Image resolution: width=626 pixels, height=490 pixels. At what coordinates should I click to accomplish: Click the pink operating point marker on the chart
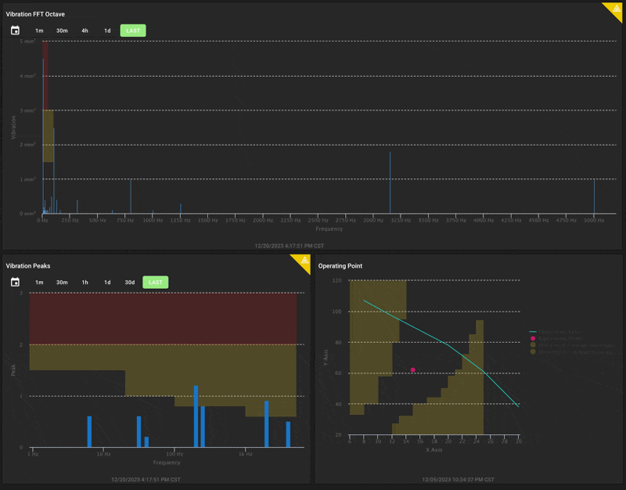413,369
